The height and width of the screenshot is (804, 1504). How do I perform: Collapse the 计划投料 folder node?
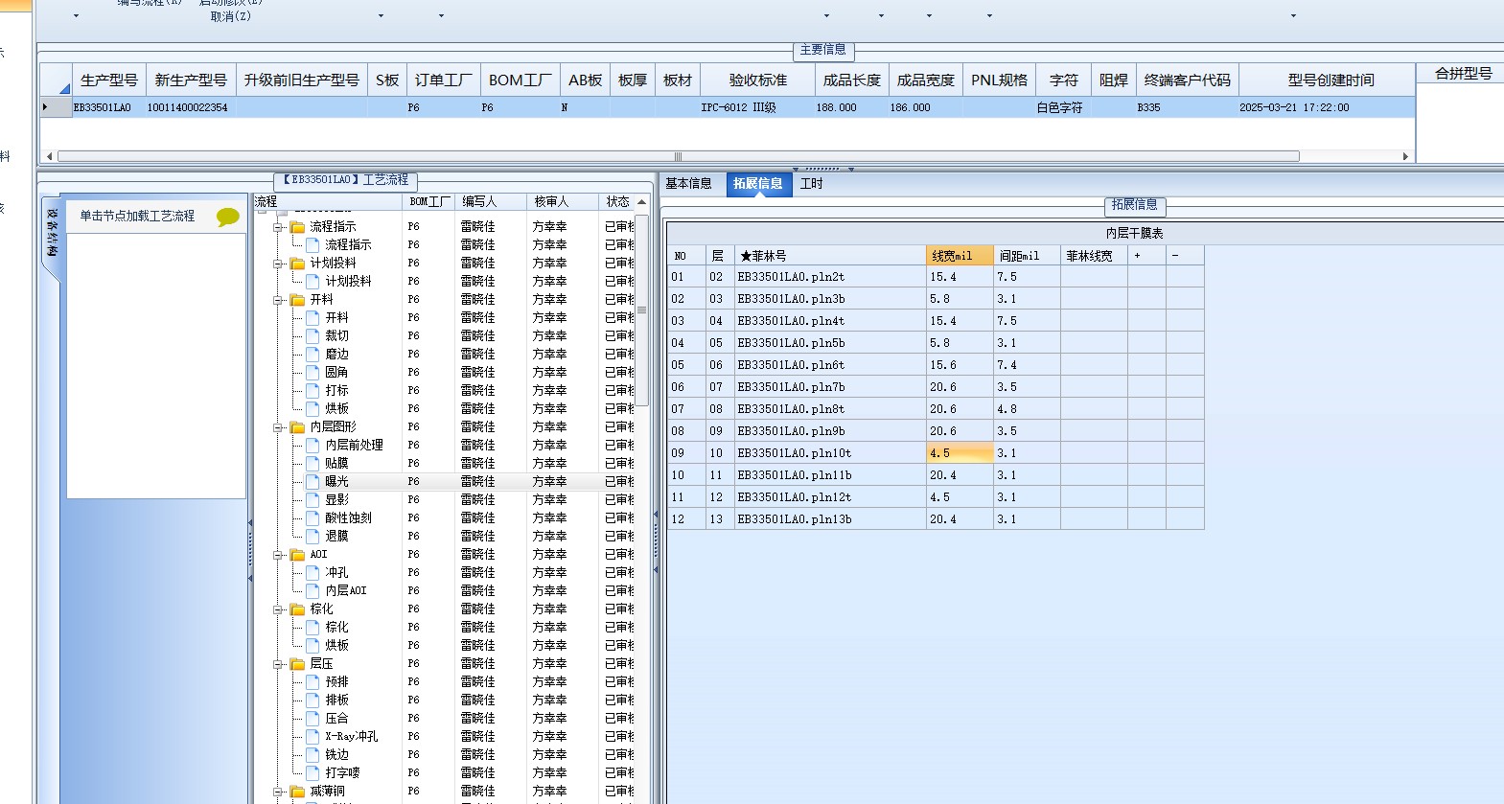278,264
